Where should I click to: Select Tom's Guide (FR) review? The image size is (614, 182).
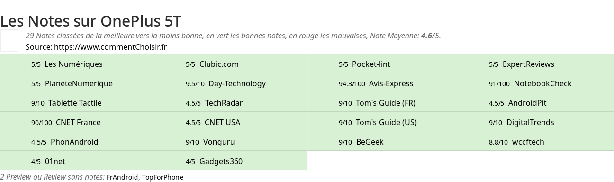coord(386,103)
